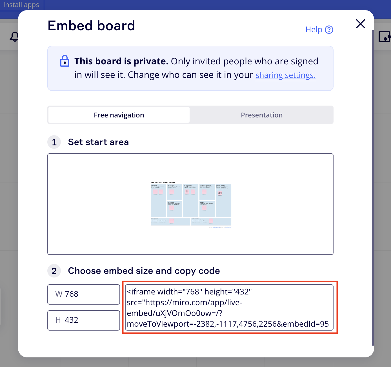Click the step 1 number badge
The height and width of the screenshot is (367, 391).
(x=54, y=142)
